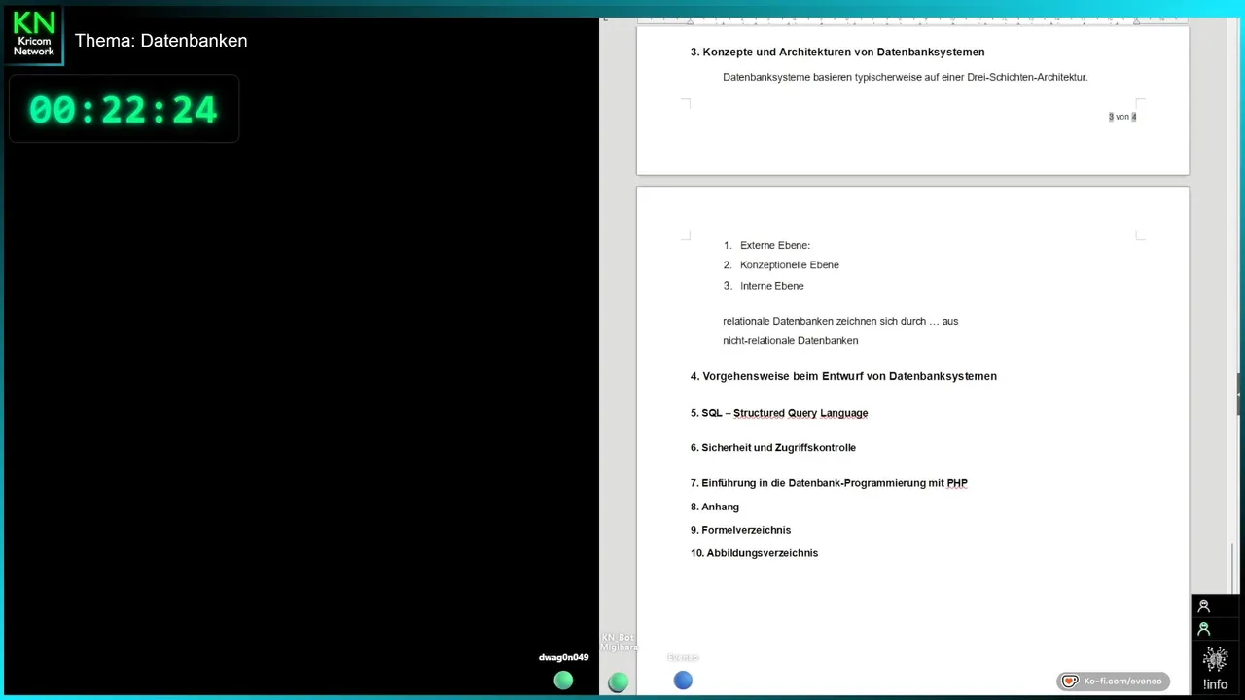Click heading '9. Formelverzeichnis'
The image size is (1245, 700).
click(x=740, y=530)
